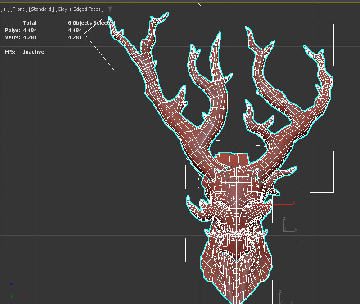The image size is (360, 304).
Task: Click the world axis tripod icon in viewport corner
Action: click(17, 291)
